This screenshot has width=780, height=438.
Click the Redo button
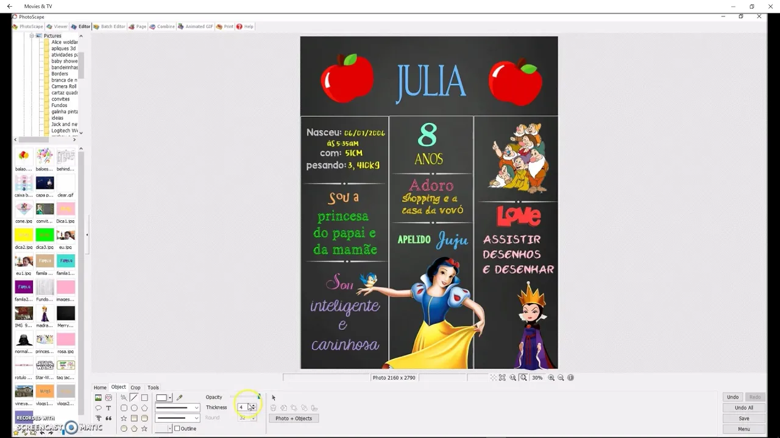(755, 397)
